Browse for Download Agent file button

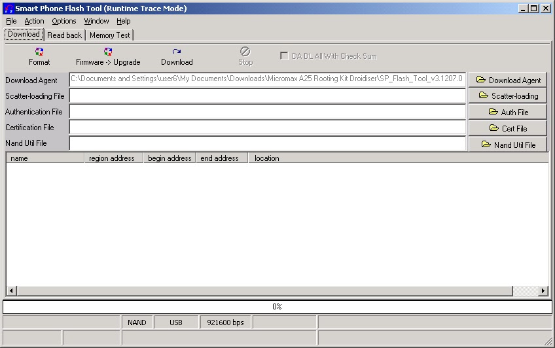click(x=508, y=80)
